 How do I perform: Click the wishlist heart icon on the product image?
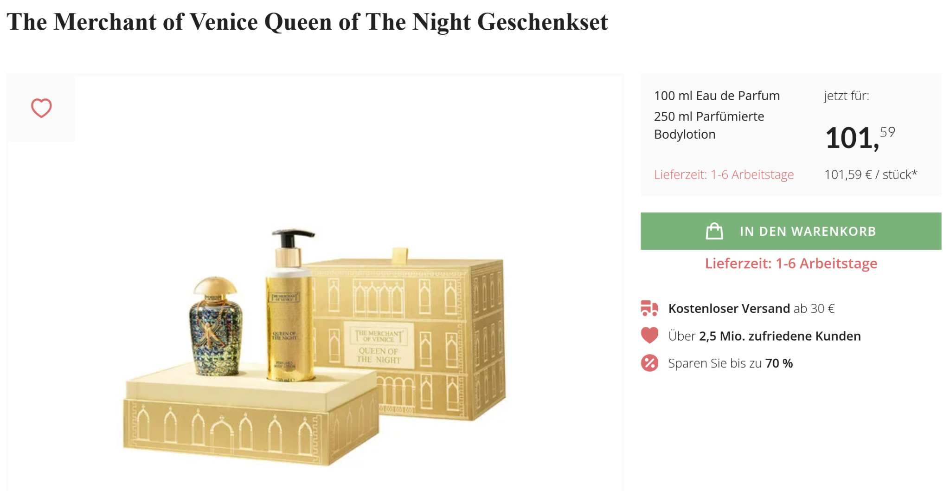41,108
